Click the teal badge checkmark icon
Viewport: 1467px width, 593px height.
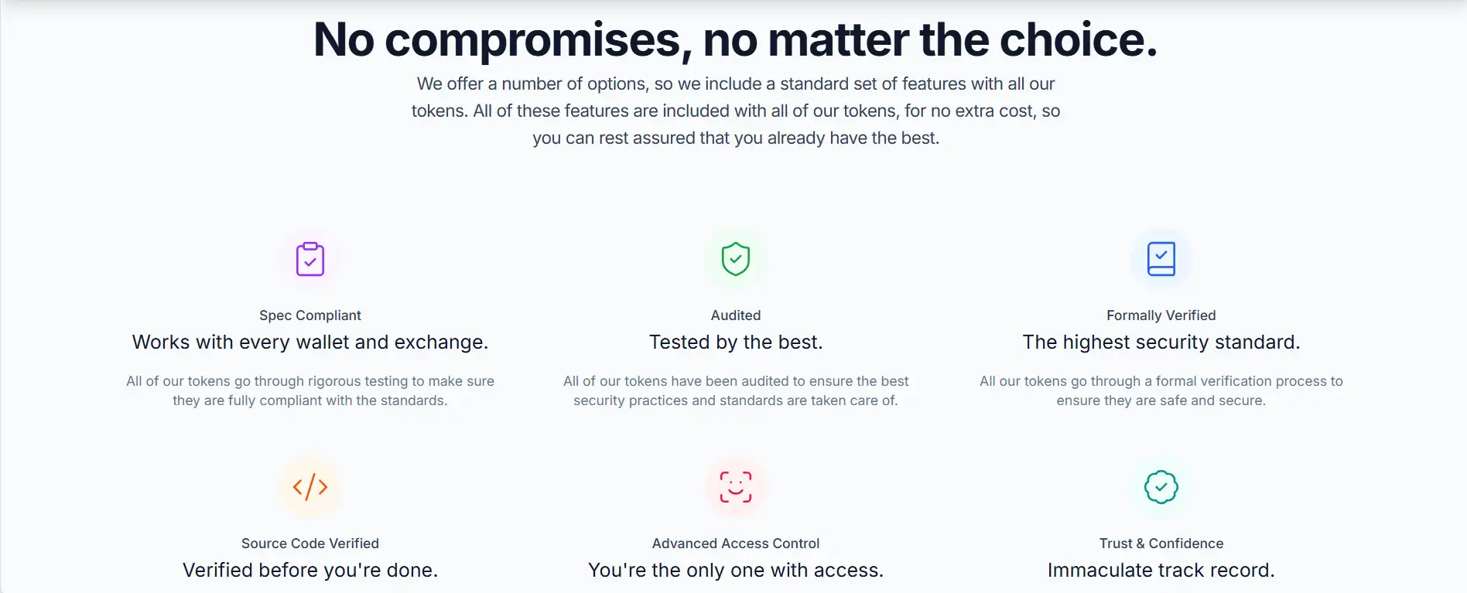[1161, 487]
